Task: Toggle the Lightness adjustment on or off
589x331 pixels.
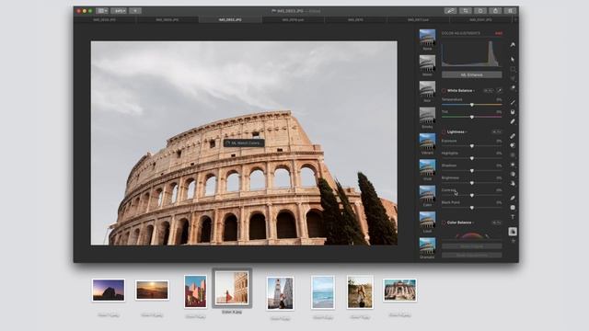Action: (444, 132)
